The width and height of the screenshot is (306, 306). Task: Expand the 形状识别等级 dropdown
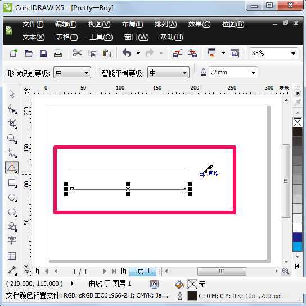coord(72,73)
